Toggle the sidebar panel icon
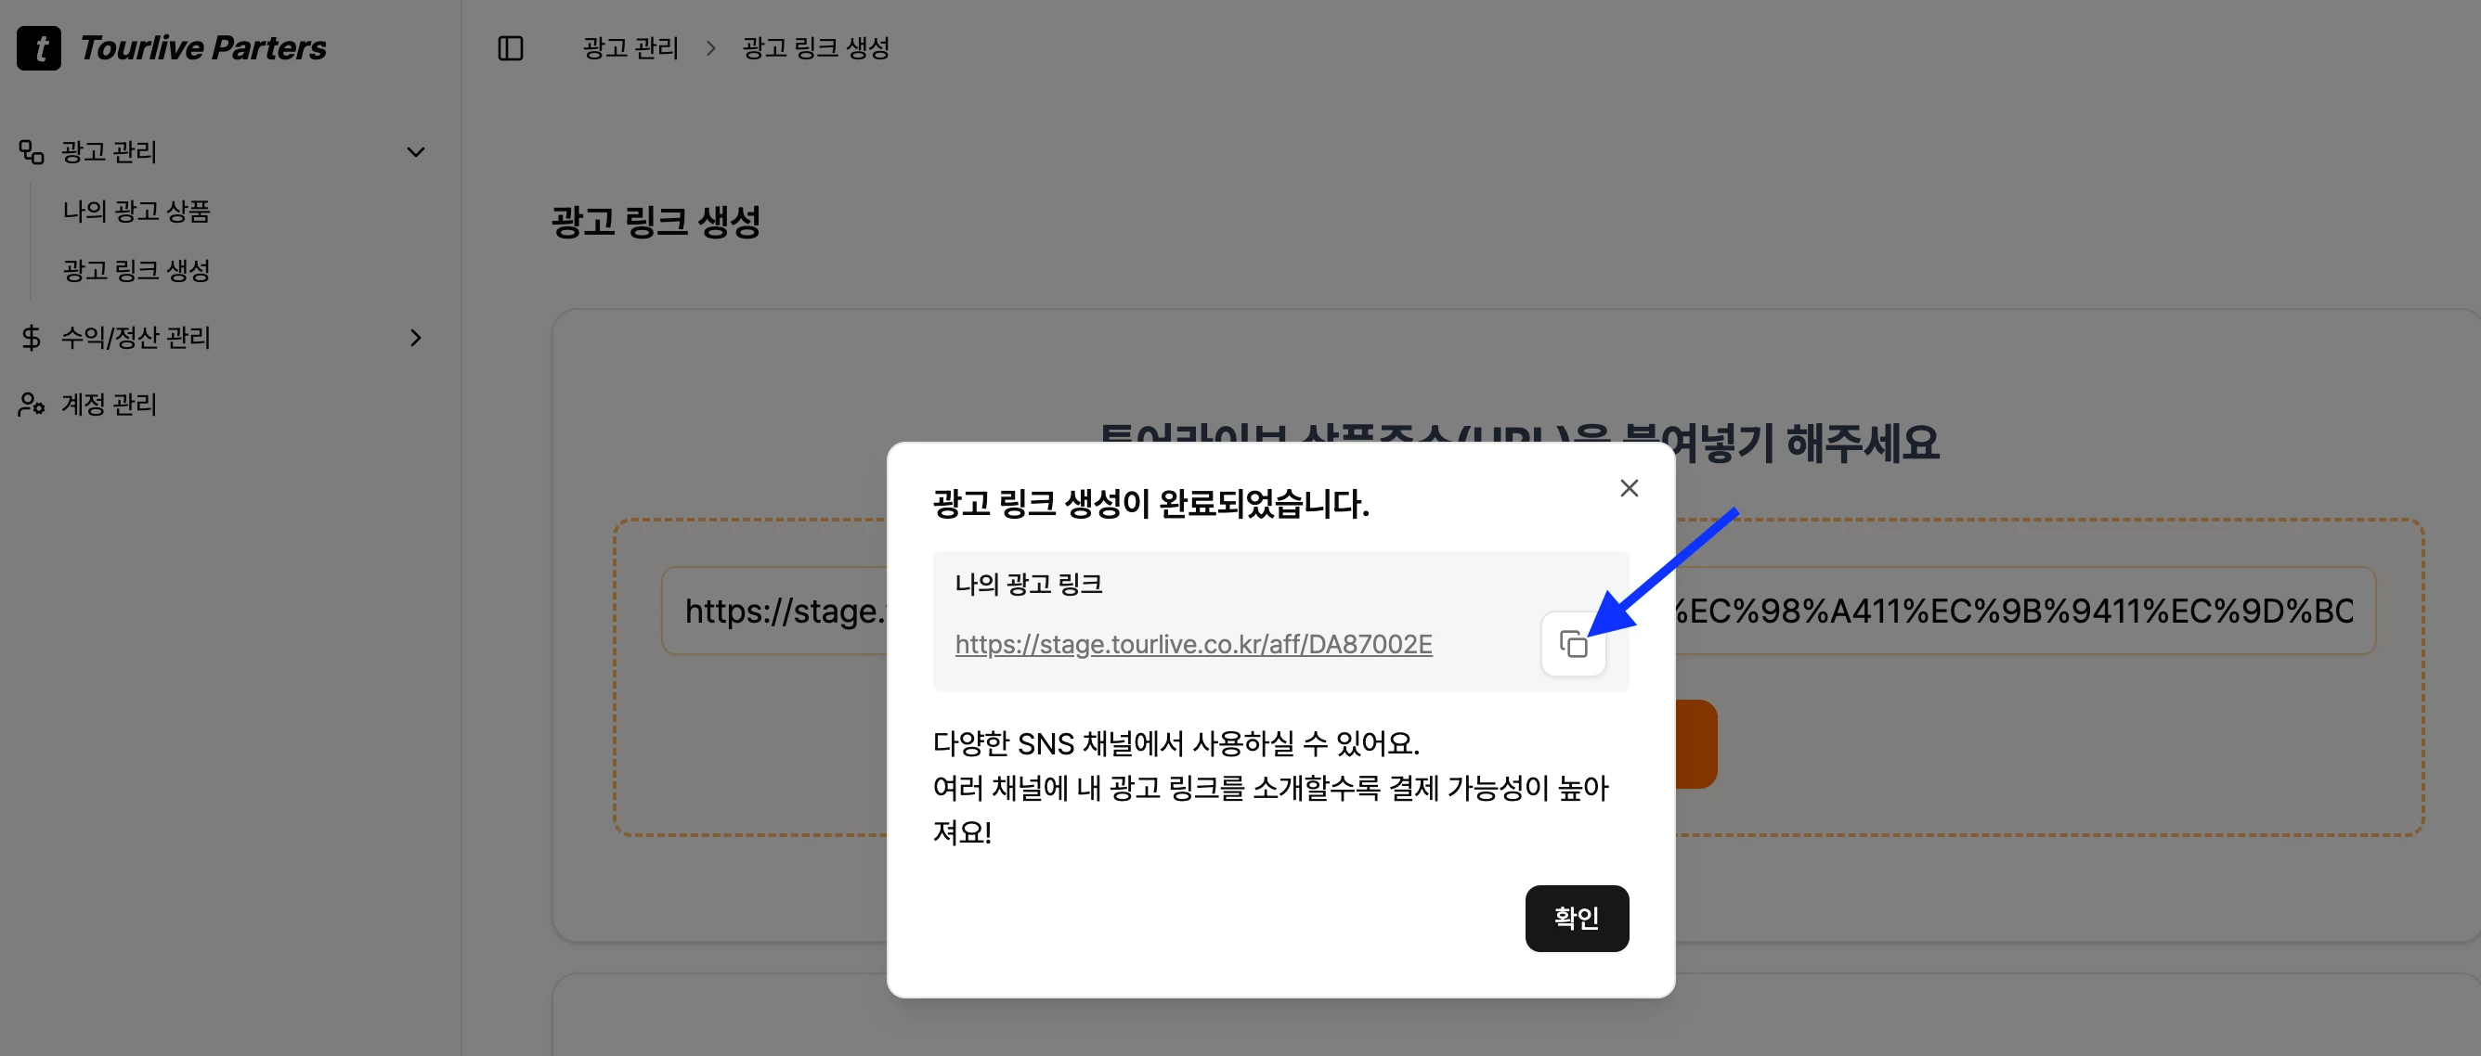Image resolution: width=2481 pixels, height=1056 pixels. [x=510, y=48]
